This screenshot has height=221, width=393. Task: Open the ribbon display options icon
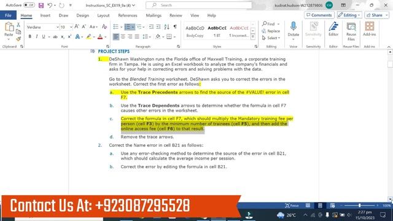[343, 6]
